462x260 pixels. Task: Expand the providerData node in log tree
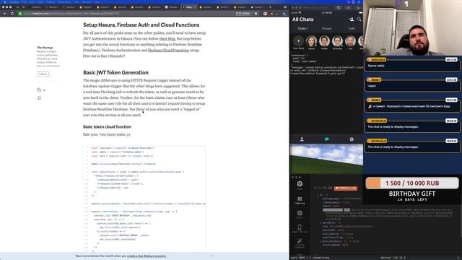[x=321, y=241]
